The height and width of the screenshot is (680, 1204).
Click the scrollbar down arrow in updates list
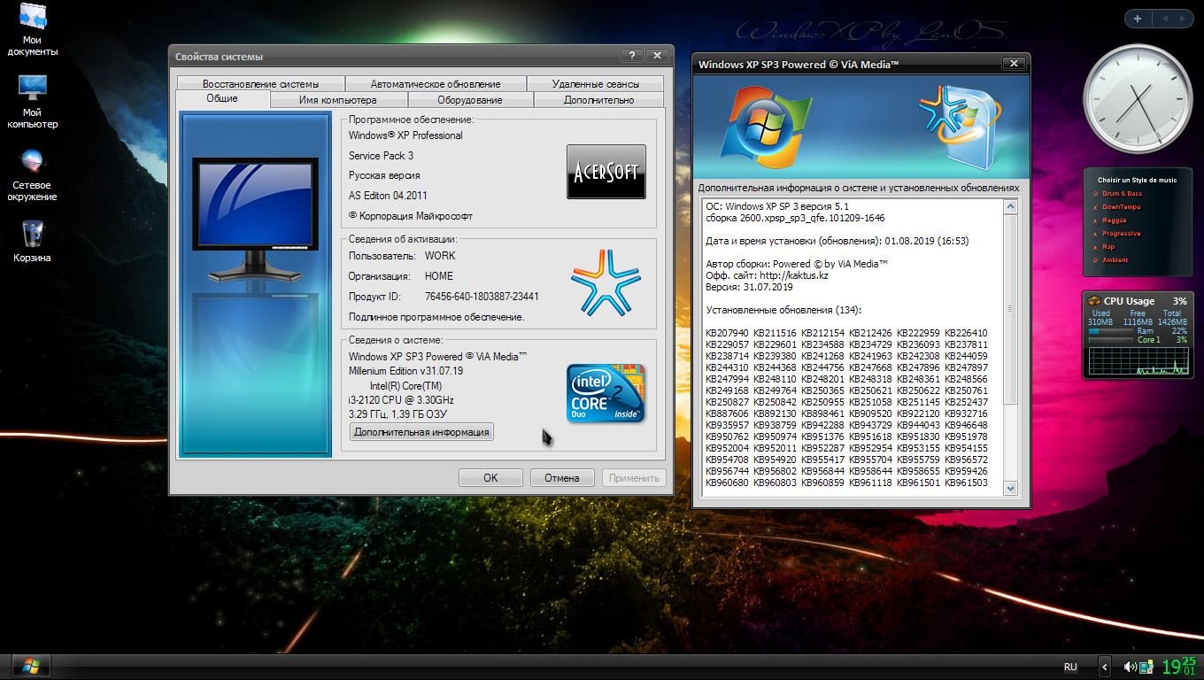pos(1010,488)
